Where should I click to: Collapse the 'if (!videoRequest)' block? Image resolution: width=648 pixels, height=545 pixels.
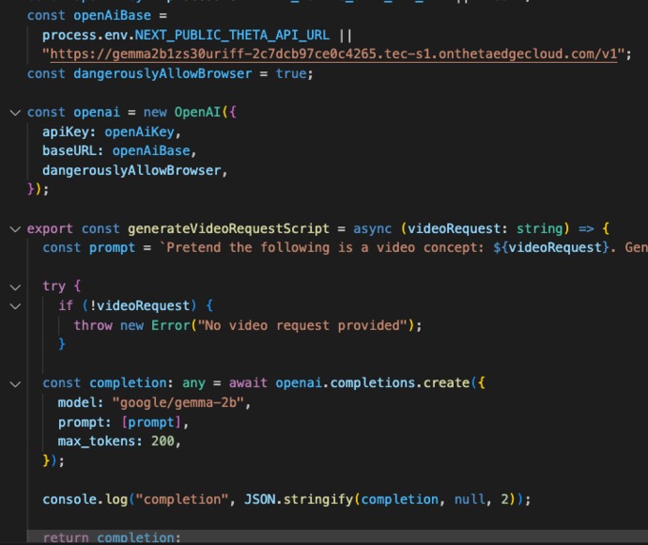(x=15, y=306)
